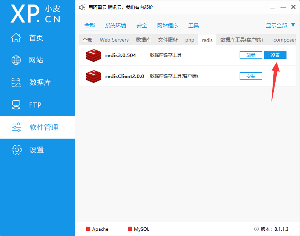Click the sliders icon beside 软件管理
The width and height of the screenshot is (300, 236).
[17, 127]
